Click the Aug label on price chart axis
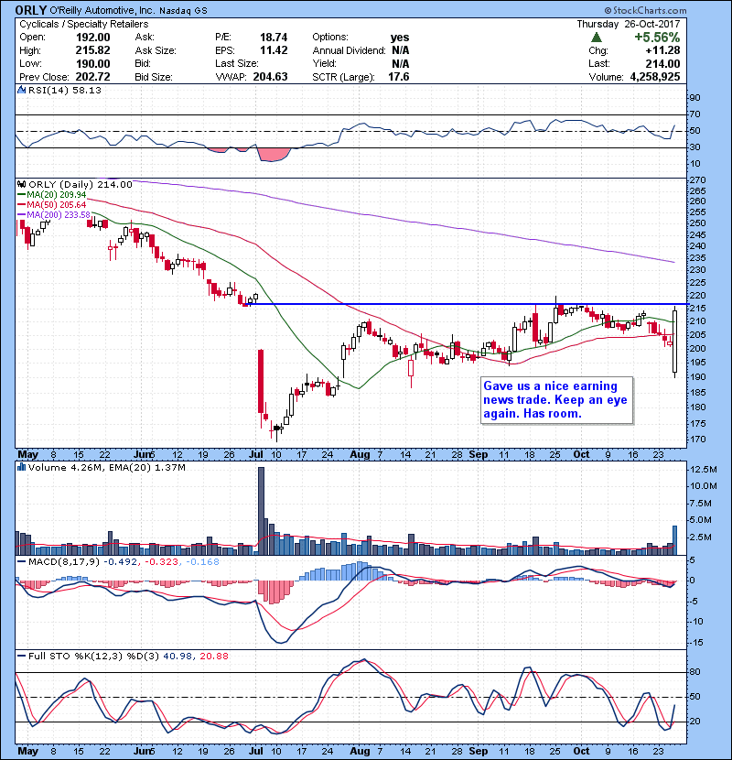 point(360,455)
